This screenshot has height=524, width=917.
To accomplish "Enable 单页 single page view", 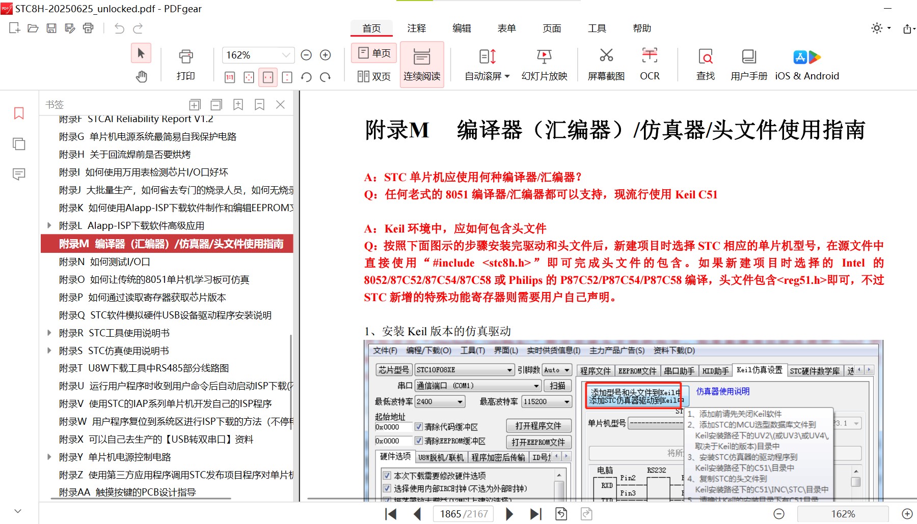I will (x=374, y=53).
